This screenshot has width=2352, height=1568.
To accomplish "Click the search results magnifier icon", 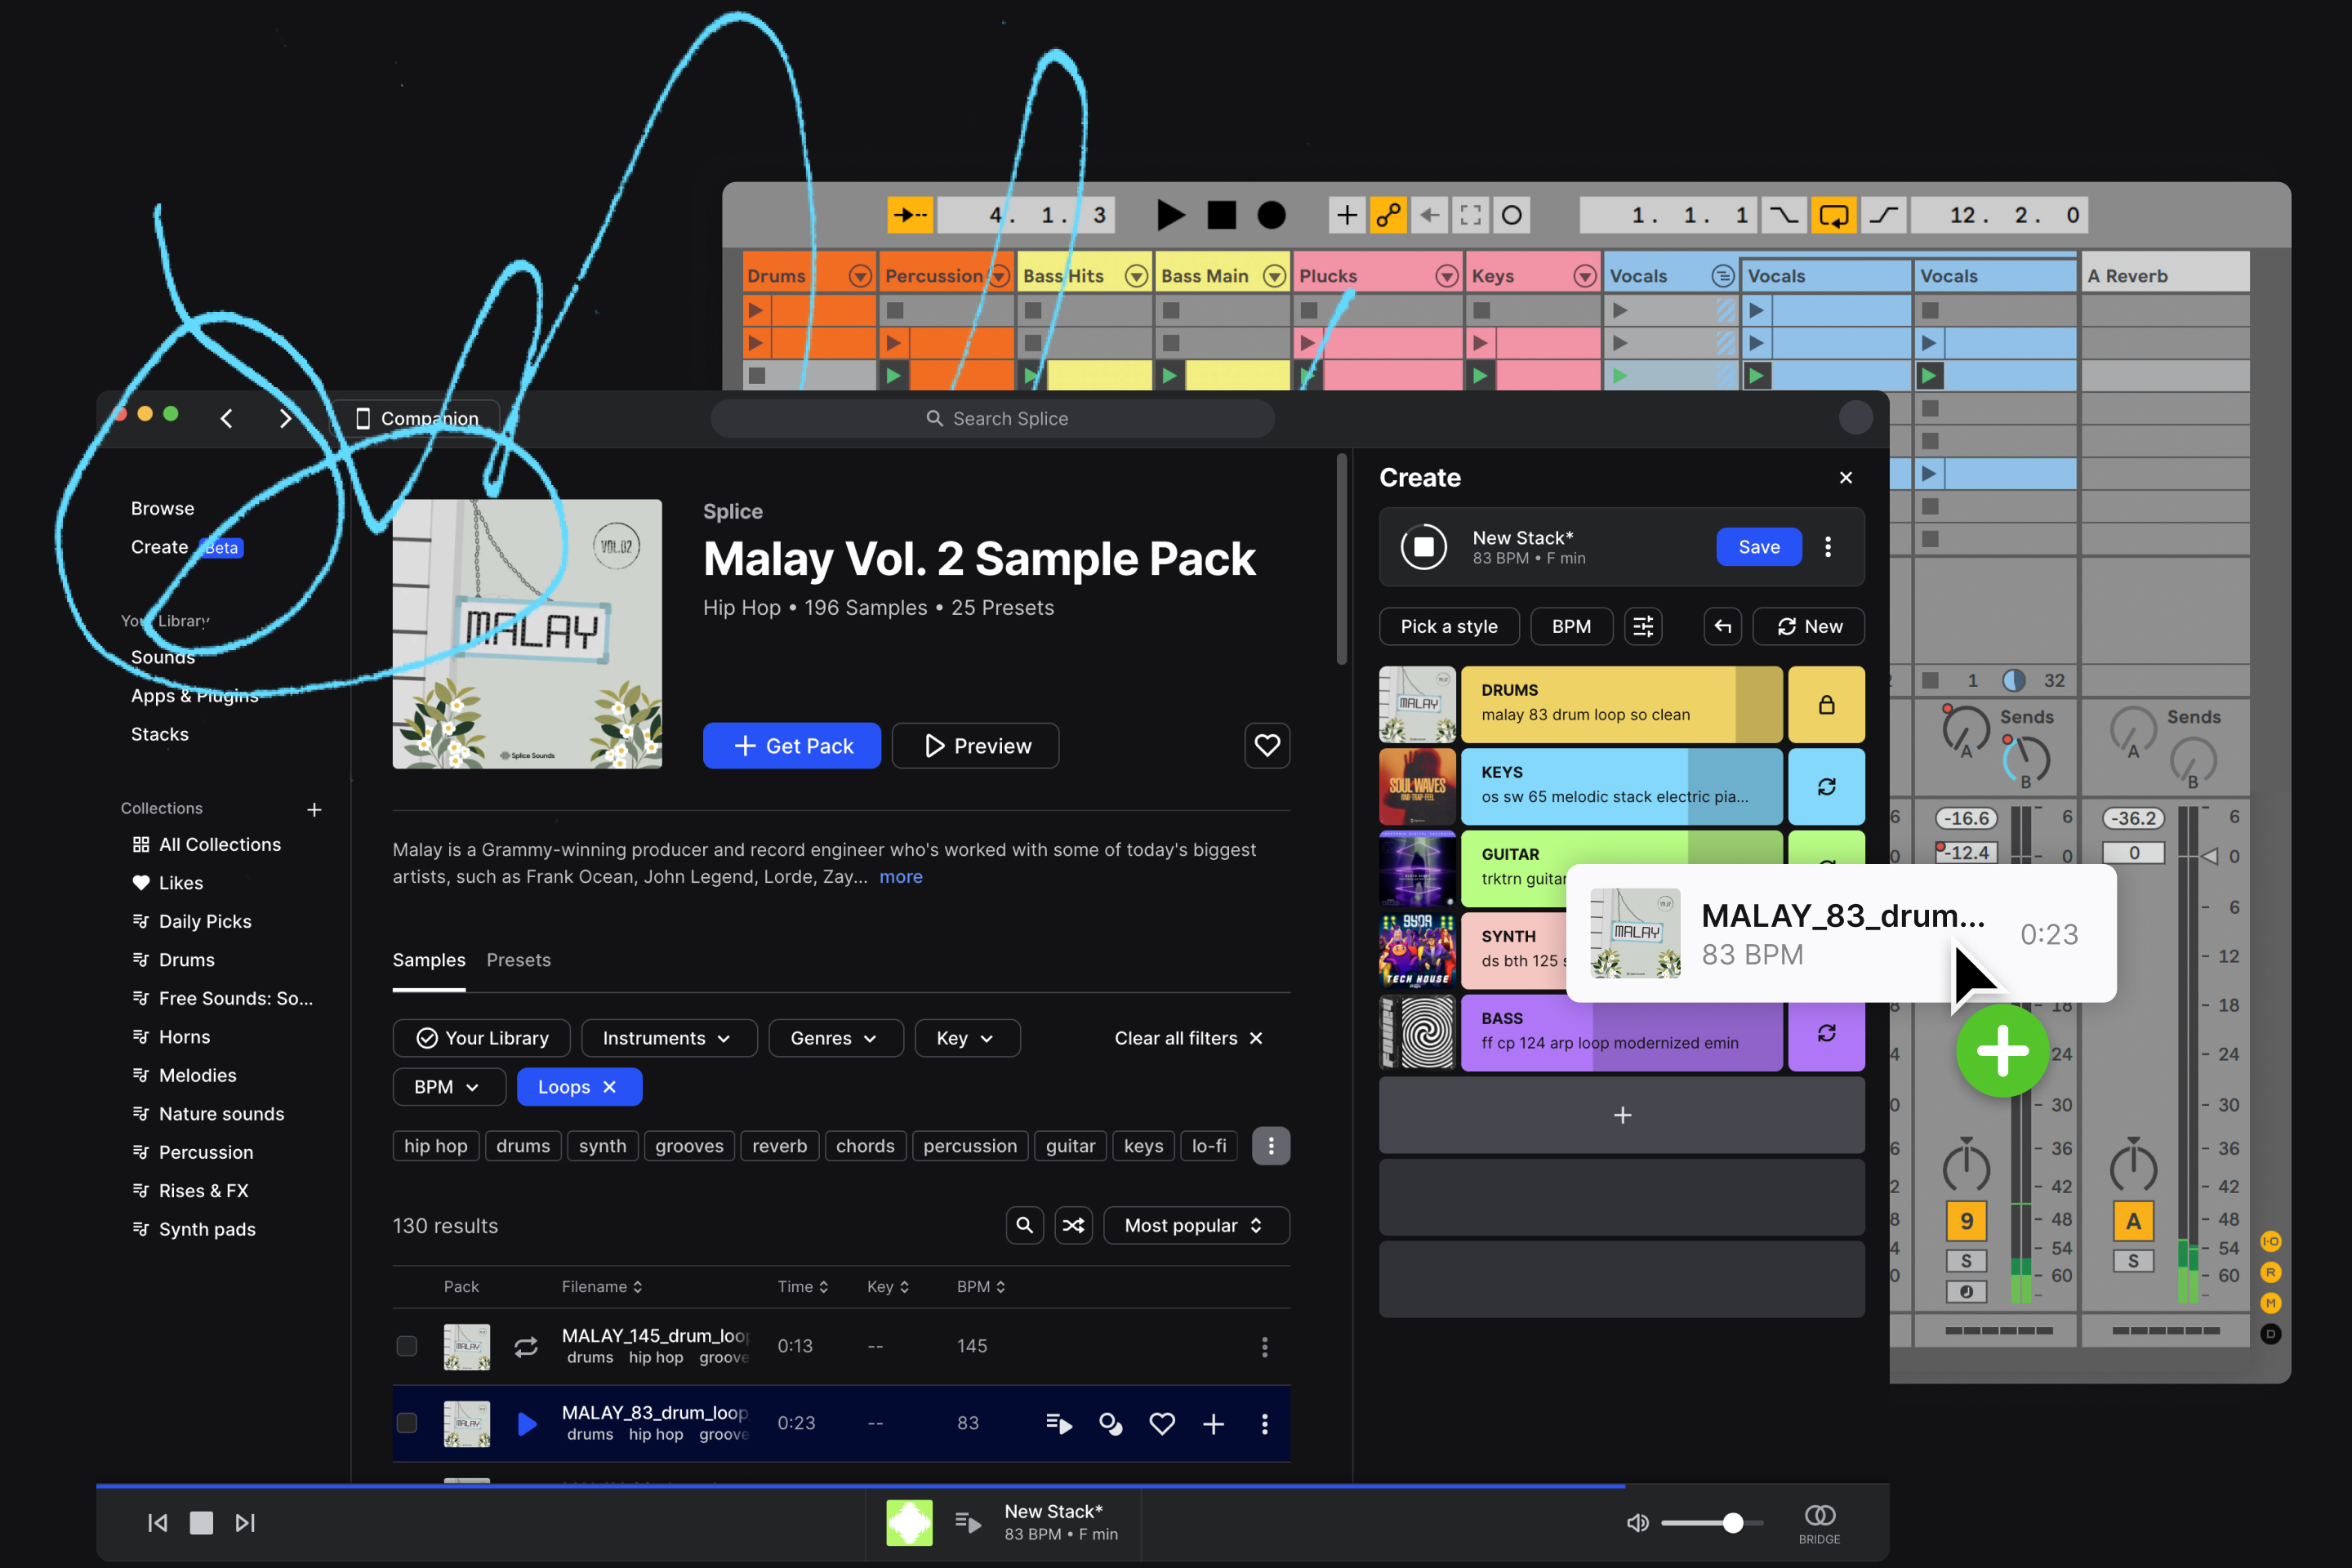I will pos(1025,1225).
